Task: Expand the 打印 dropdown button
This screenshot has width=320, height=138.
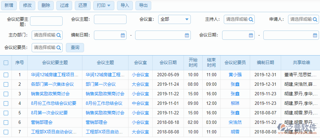Action: pyautogui.click(x=103, y=6)
